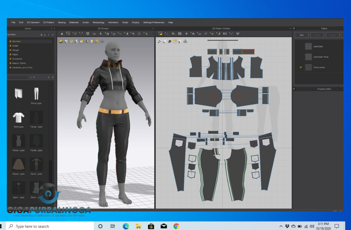Open the Avatar folder in Favorites
Image resolution: width=351 pixels, height=230 pixels.
15,46
